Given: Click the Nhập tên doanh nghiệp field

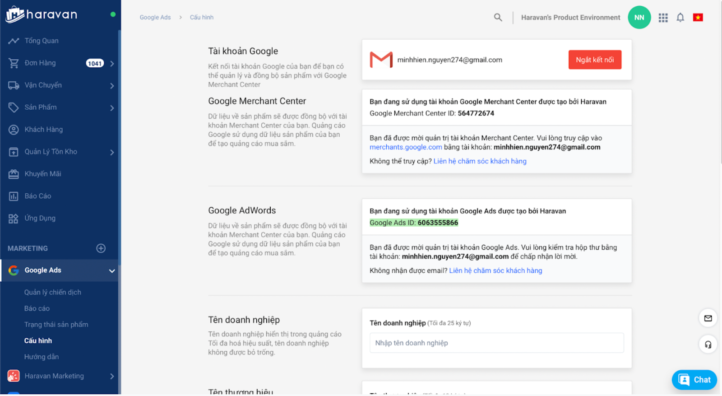Looking at the screenshot, I should 496,343.
